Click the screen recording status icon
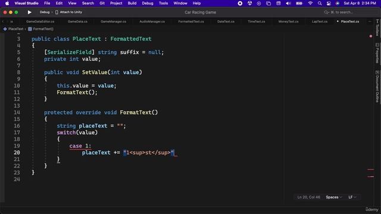Image resolution: width=381 pixels, height=214 pixels. tap(240, 4)
